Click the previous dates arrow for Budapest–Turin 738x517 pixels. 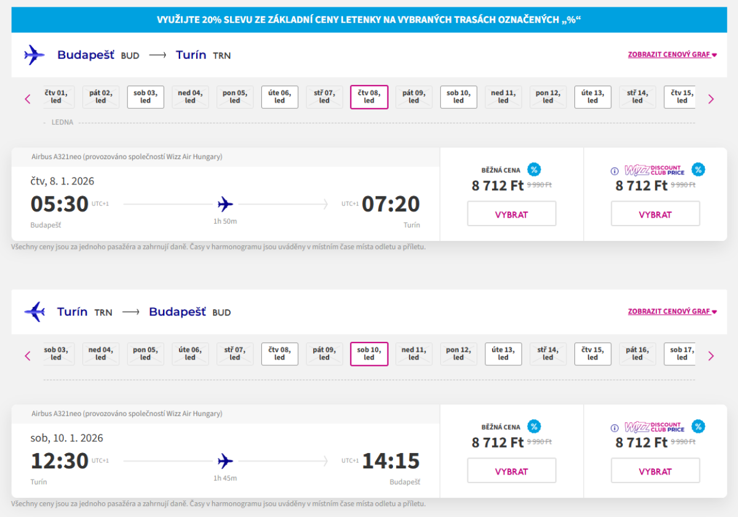(x=28, y=98)
